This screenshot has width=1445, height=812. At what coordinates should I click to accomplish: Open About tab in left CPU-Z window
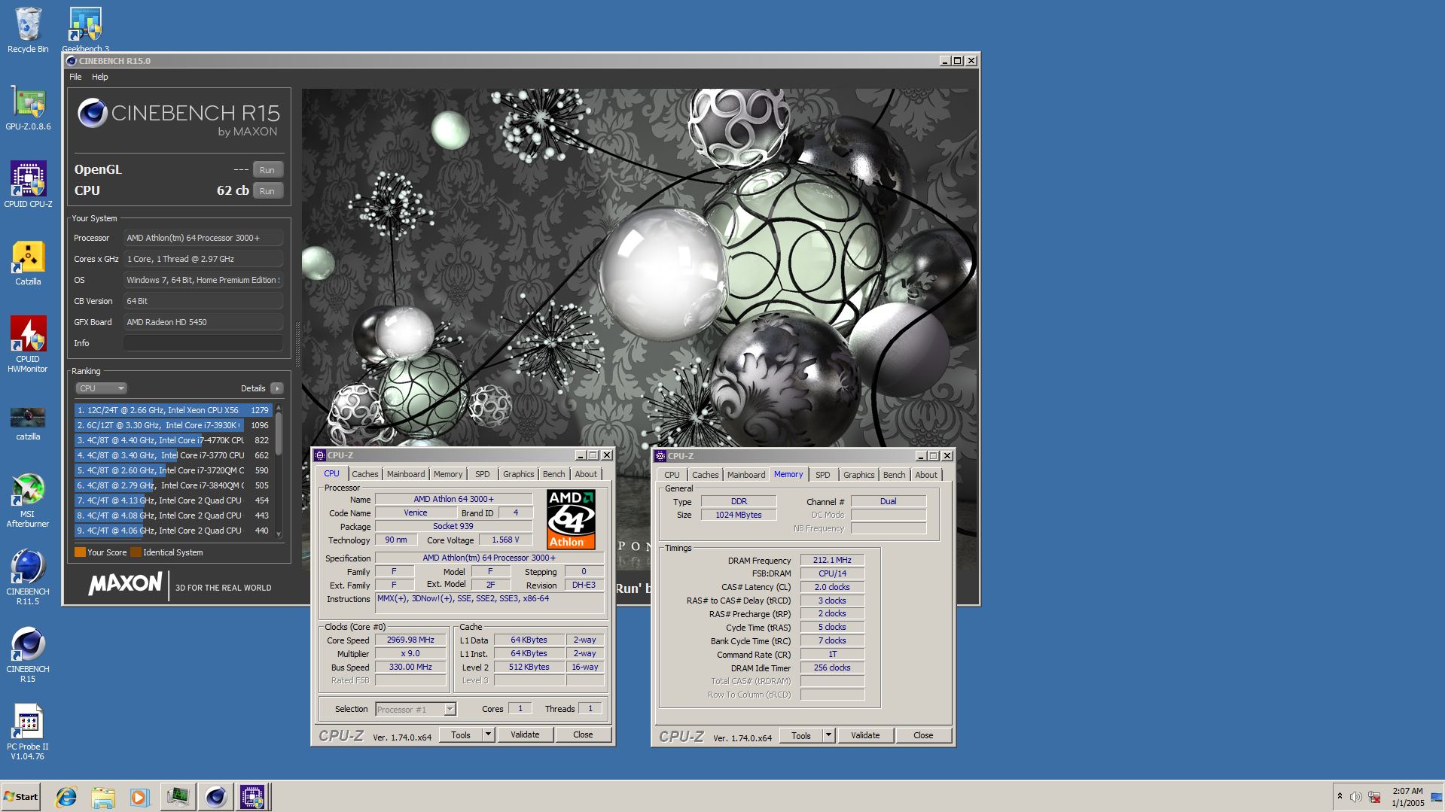[586, 474]
